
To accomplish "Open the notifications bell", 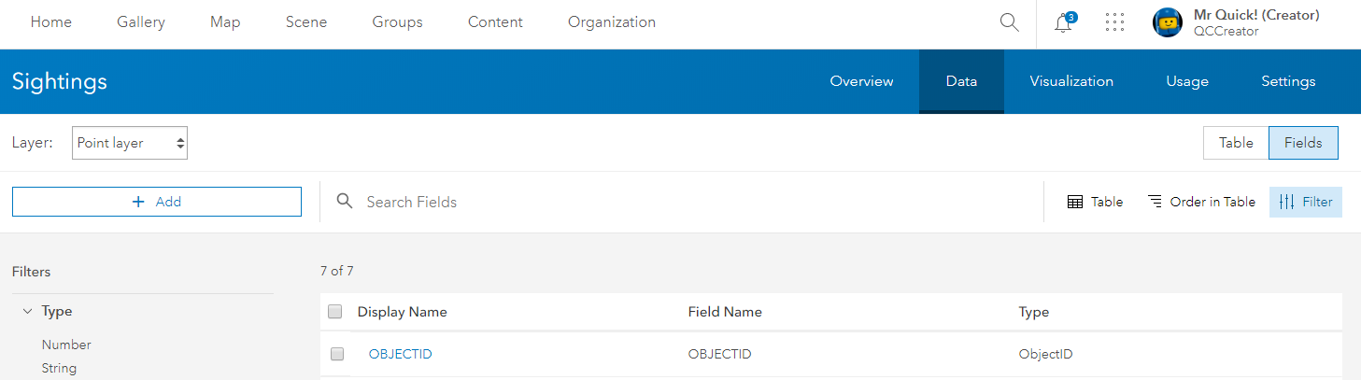I will 1063,23.
